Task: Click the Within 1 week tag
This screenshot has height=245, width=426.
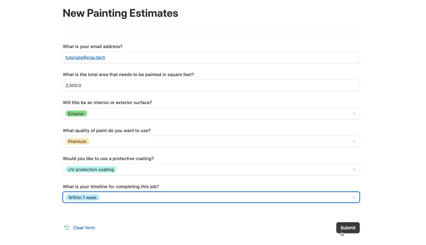Action: (x=83, y=197)
